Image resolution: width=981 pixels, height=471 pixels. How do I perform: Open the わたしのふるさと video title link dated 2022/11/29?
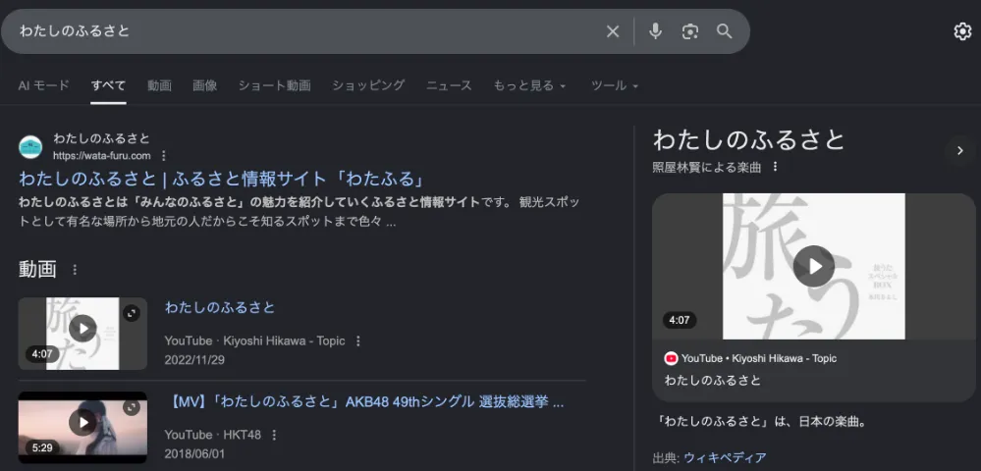coord(220,307)
